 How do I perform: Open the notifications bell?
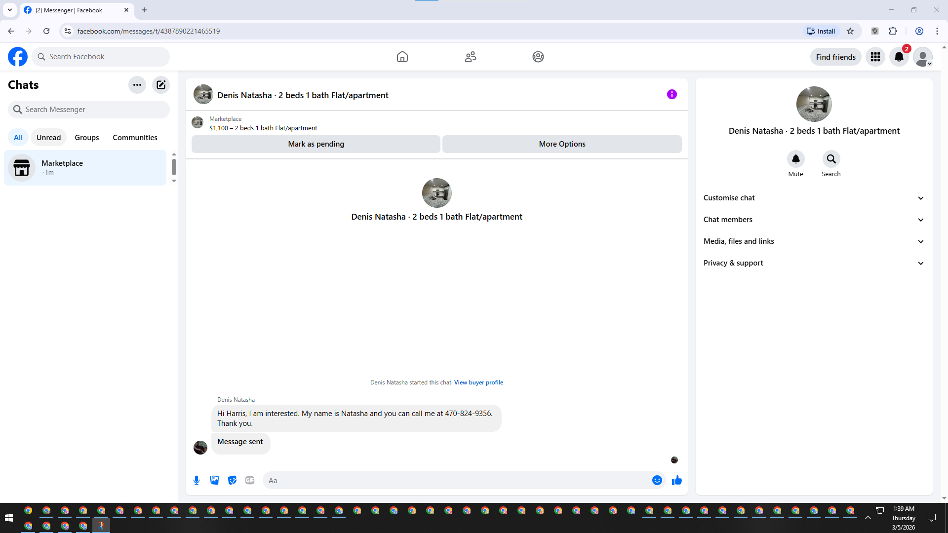pyautogui.click(x=899, y=57)
